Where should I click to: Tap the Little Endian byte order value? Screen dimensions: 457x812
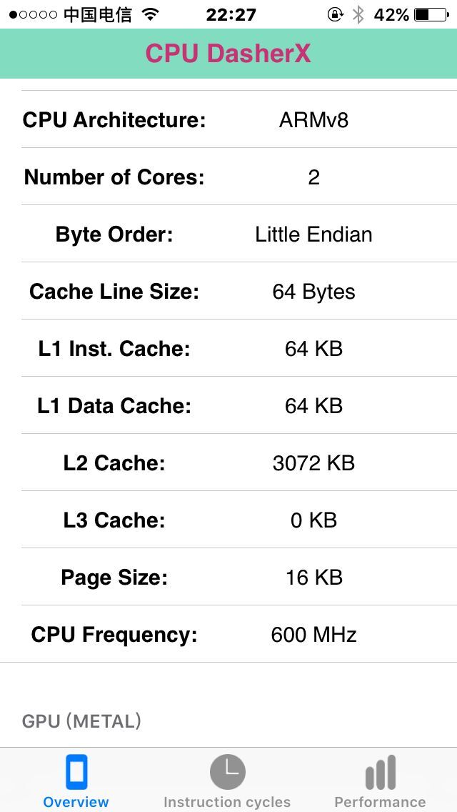pyautogui.click(x=313, y=234)
